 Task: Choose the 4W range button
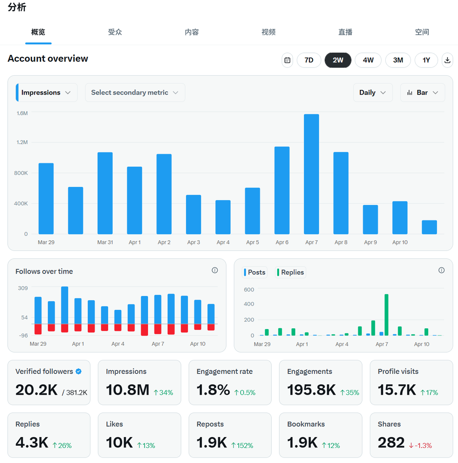coord(368,60)
